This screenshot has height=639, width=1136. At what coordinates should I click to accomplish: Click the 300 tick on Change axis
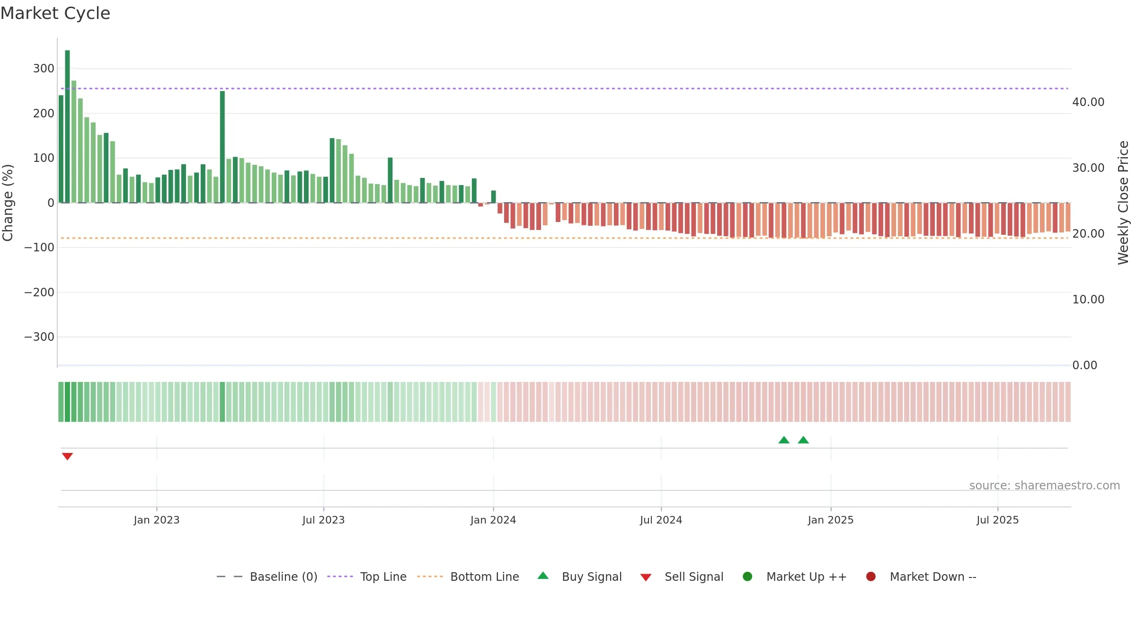click(44, 69)
